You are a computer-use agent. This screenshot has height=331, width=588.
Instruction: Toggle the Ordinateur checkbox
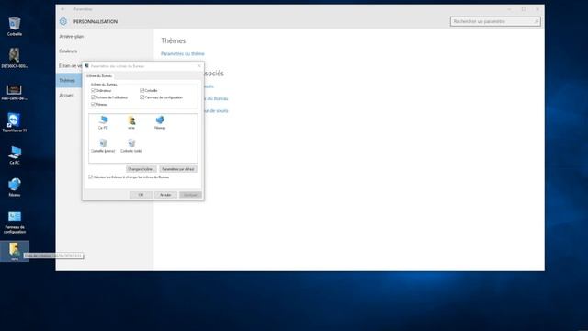pyautogui.click(x=93, y=90)
